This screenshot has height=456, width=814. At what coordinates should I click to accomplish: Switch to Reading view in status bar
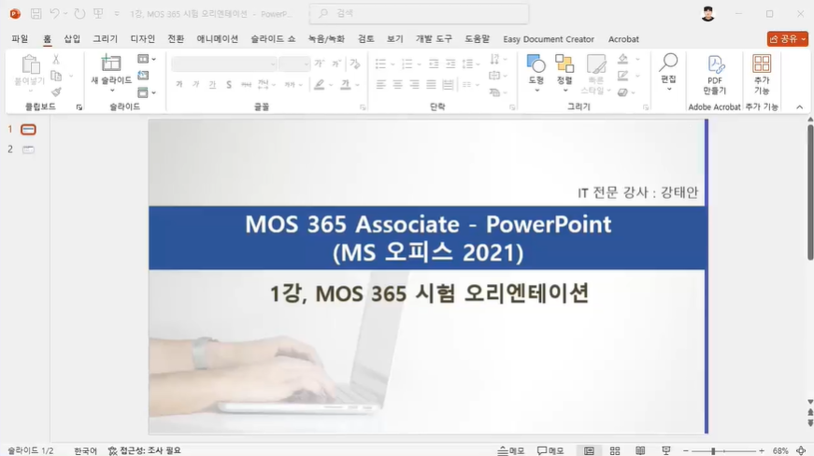click(x=640, y=450)
